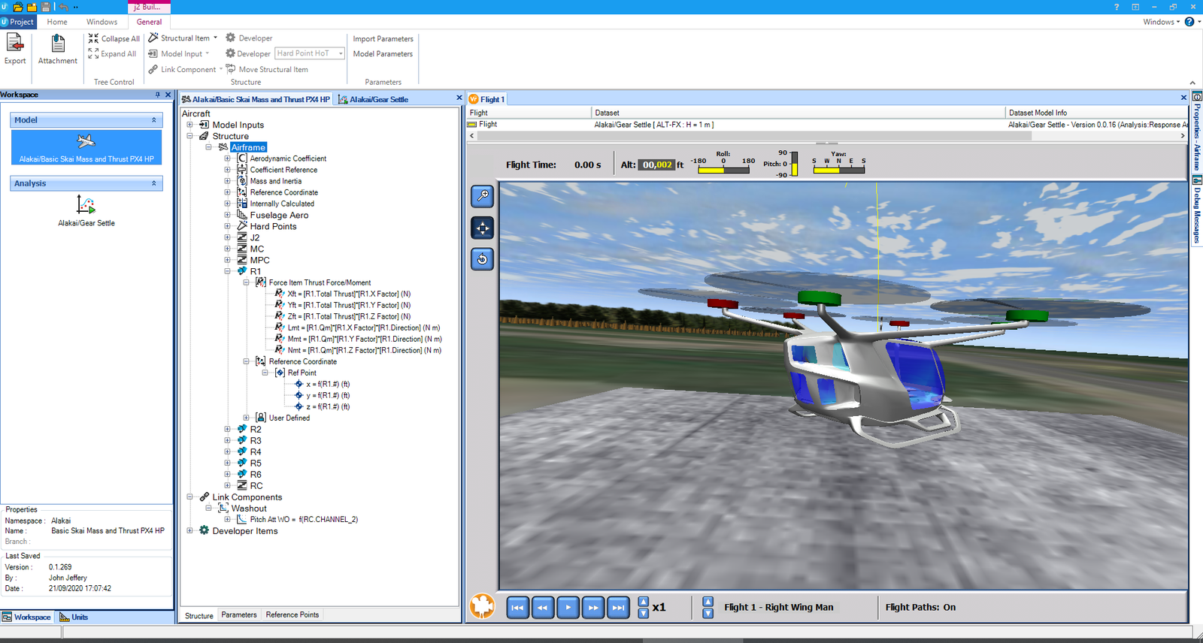Switch to the Parameters tab
This screenshot has width=1203, height=643.
point(239,614)
